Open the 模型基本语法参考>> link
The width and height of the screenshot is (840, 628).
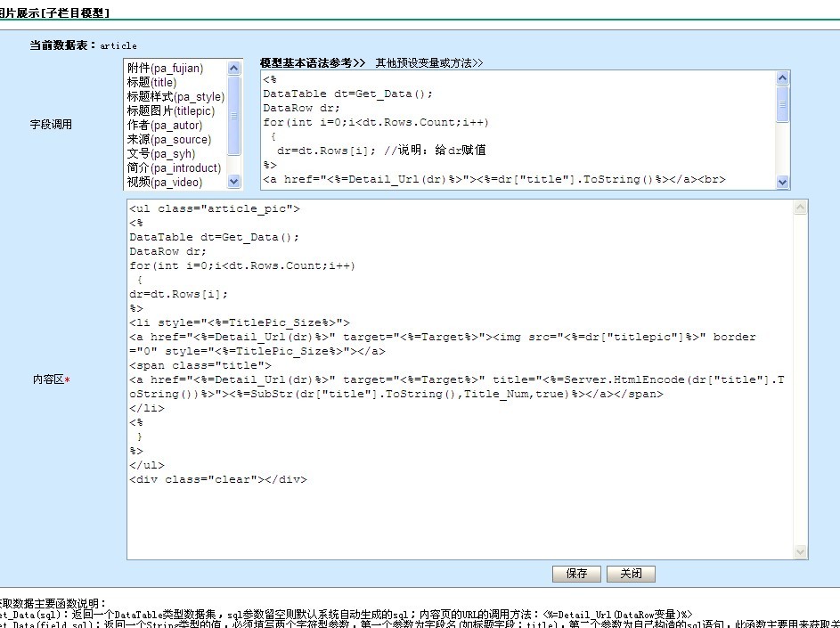click(x=313, y=63)
